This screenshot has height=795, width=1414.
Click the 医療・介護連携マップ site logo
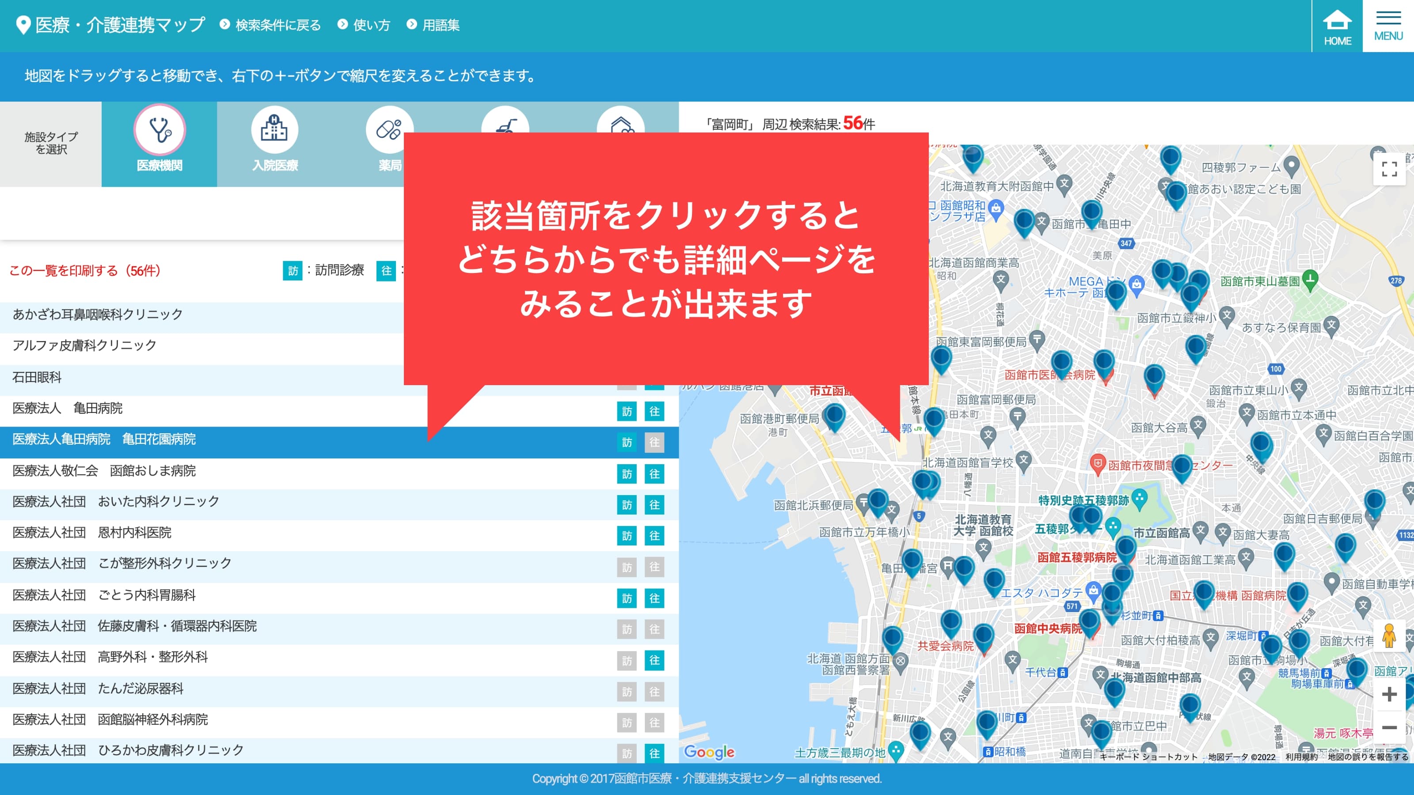pyautogui.click(x=110, y=25)
